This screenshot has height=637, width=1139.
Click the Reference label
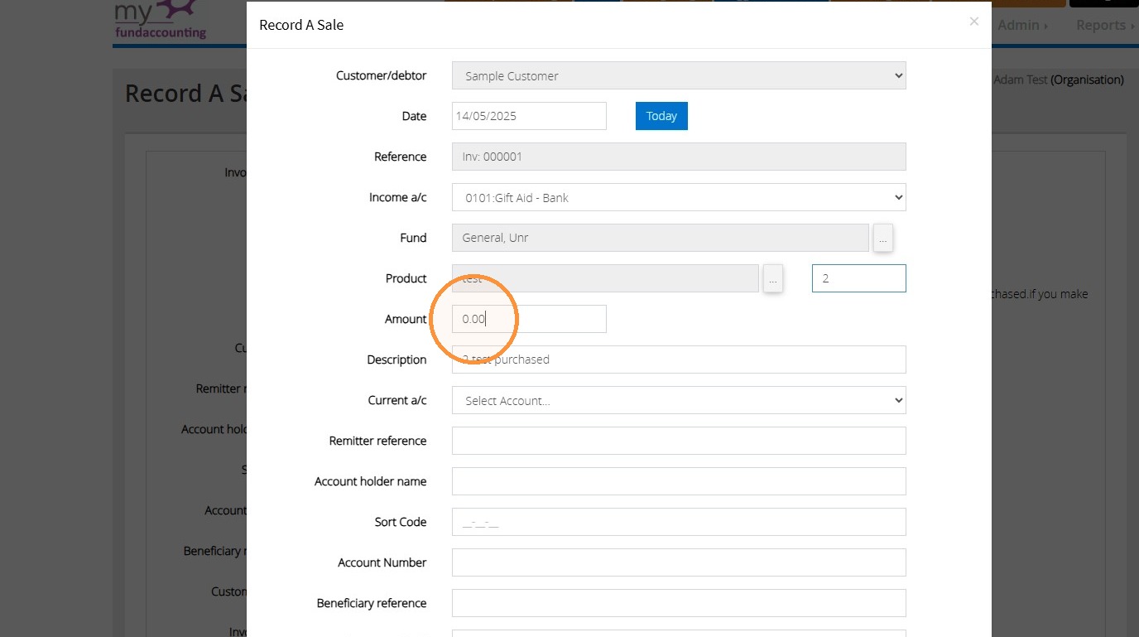click(x=401, y=157)
